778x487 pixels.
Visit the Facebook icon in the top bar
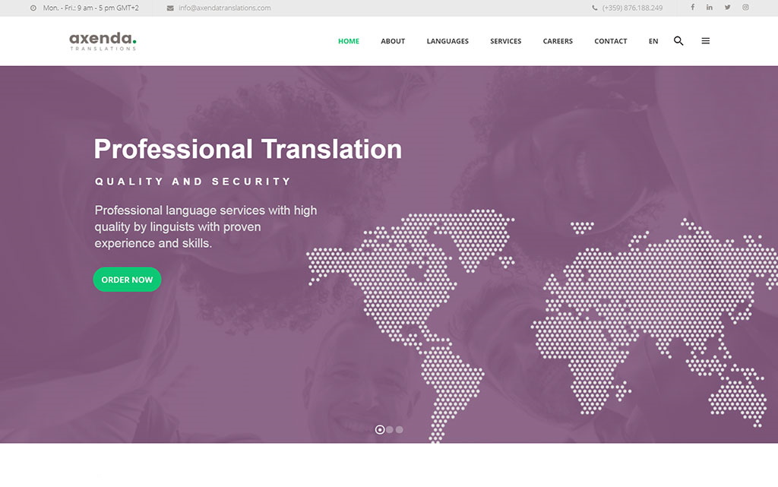(x=692, y=8)
